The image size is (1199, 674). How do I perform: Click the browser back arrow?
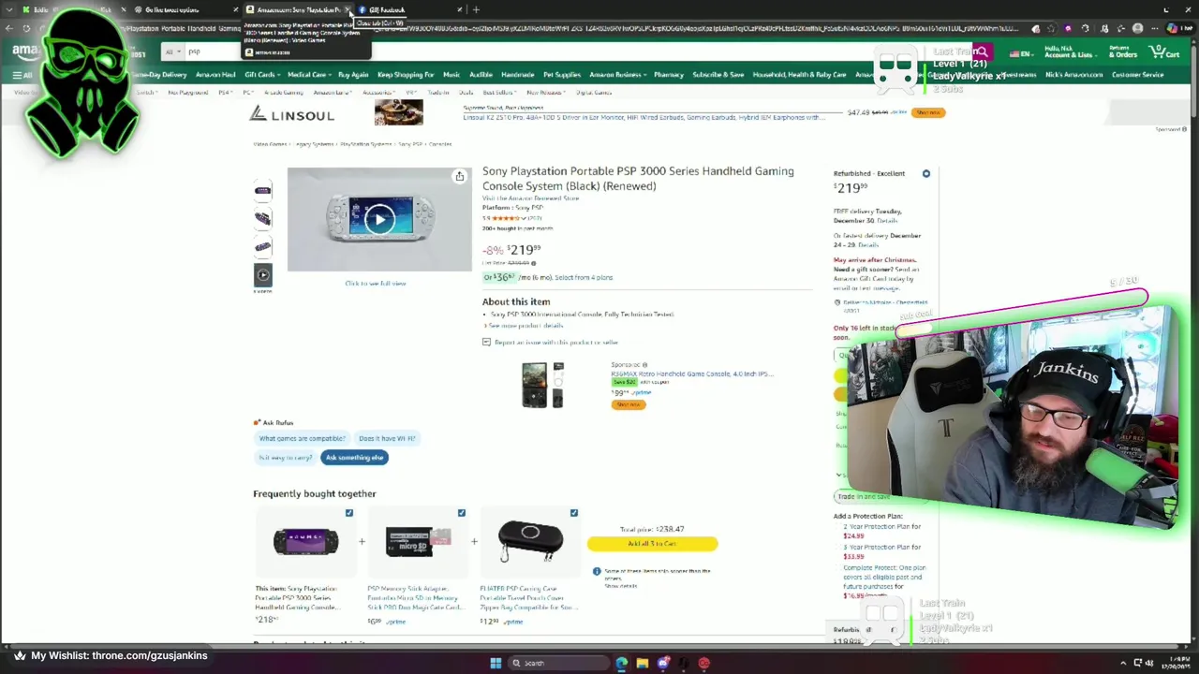[9, 28]
